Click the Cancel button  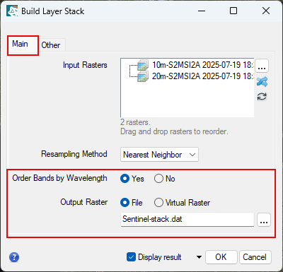pos(255,257)
